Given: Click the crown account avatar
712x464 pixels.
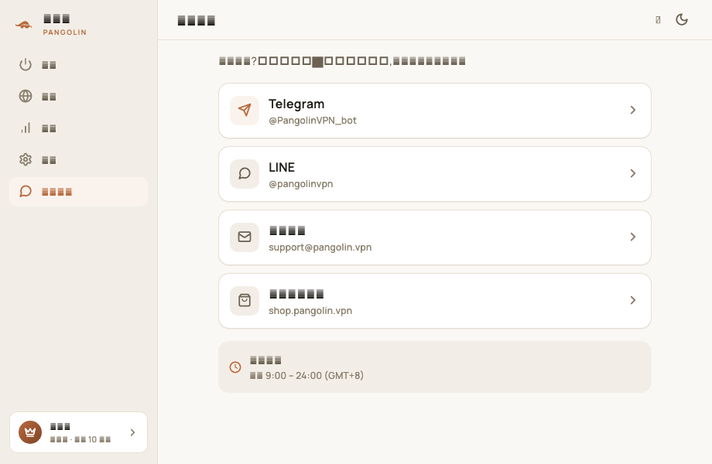Looking at the screenshot, I should 30,432.
